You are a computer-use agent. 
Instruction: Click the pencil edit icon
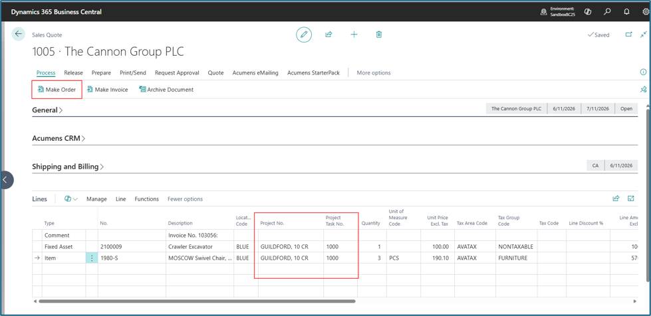coord(304,35)
